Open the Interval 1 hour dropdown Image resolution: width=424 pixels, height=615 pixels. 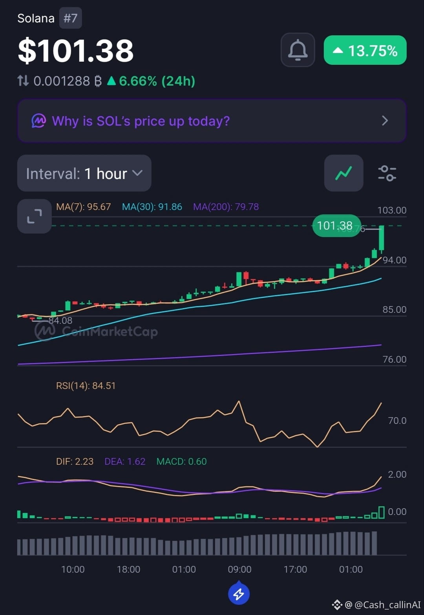pos(84,173)
